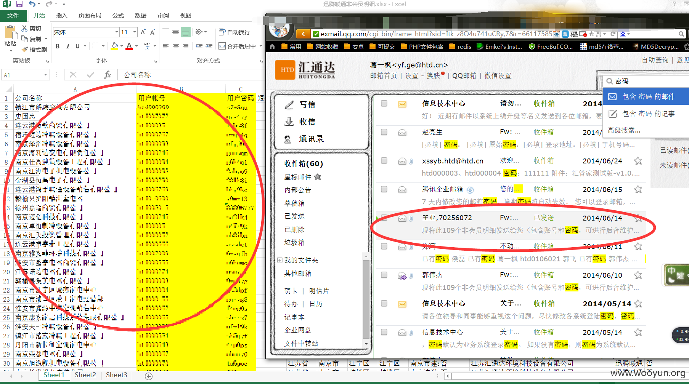Switch to the 数据 ribbon tab
The image size is (689, 384).
pyautogui.click(x=140, y=15)
